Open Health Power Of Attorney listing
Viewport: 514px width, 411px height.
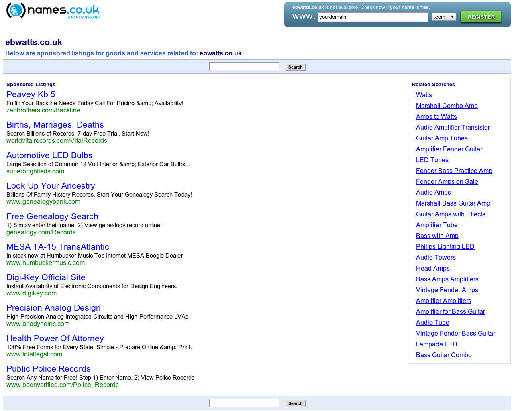click(x=55, y=338)
